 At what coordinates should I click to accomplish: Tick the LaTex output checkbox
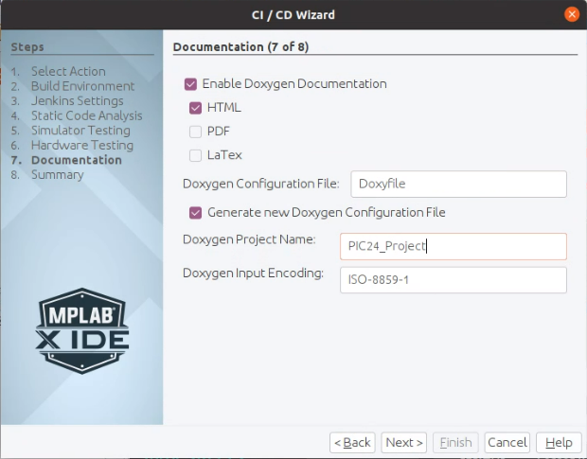point(196,155)
